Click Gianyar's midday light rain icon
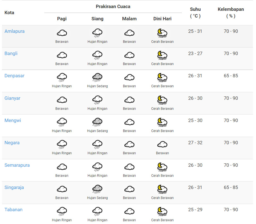 tap(97, 100)
